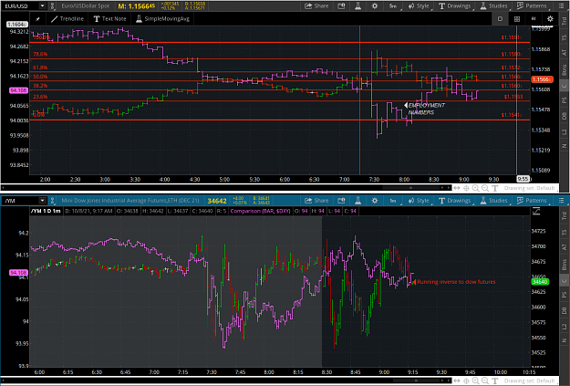
Task: Select the Text Note drawing tool
Action: [109, 19]
